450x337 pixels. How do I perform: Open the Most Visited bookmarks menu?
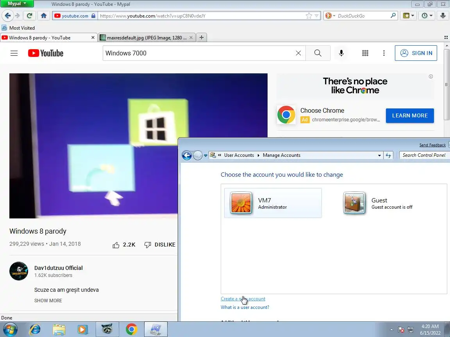[x=18, y=28]
